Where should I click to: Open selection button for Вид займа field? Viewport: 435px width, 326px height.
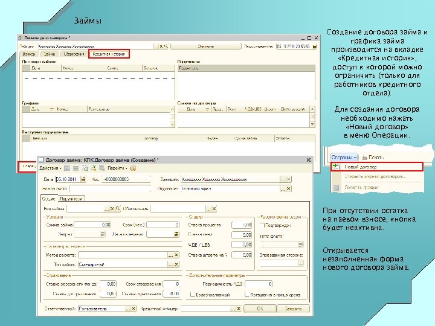pyautogui.click(x=106, y=209)
